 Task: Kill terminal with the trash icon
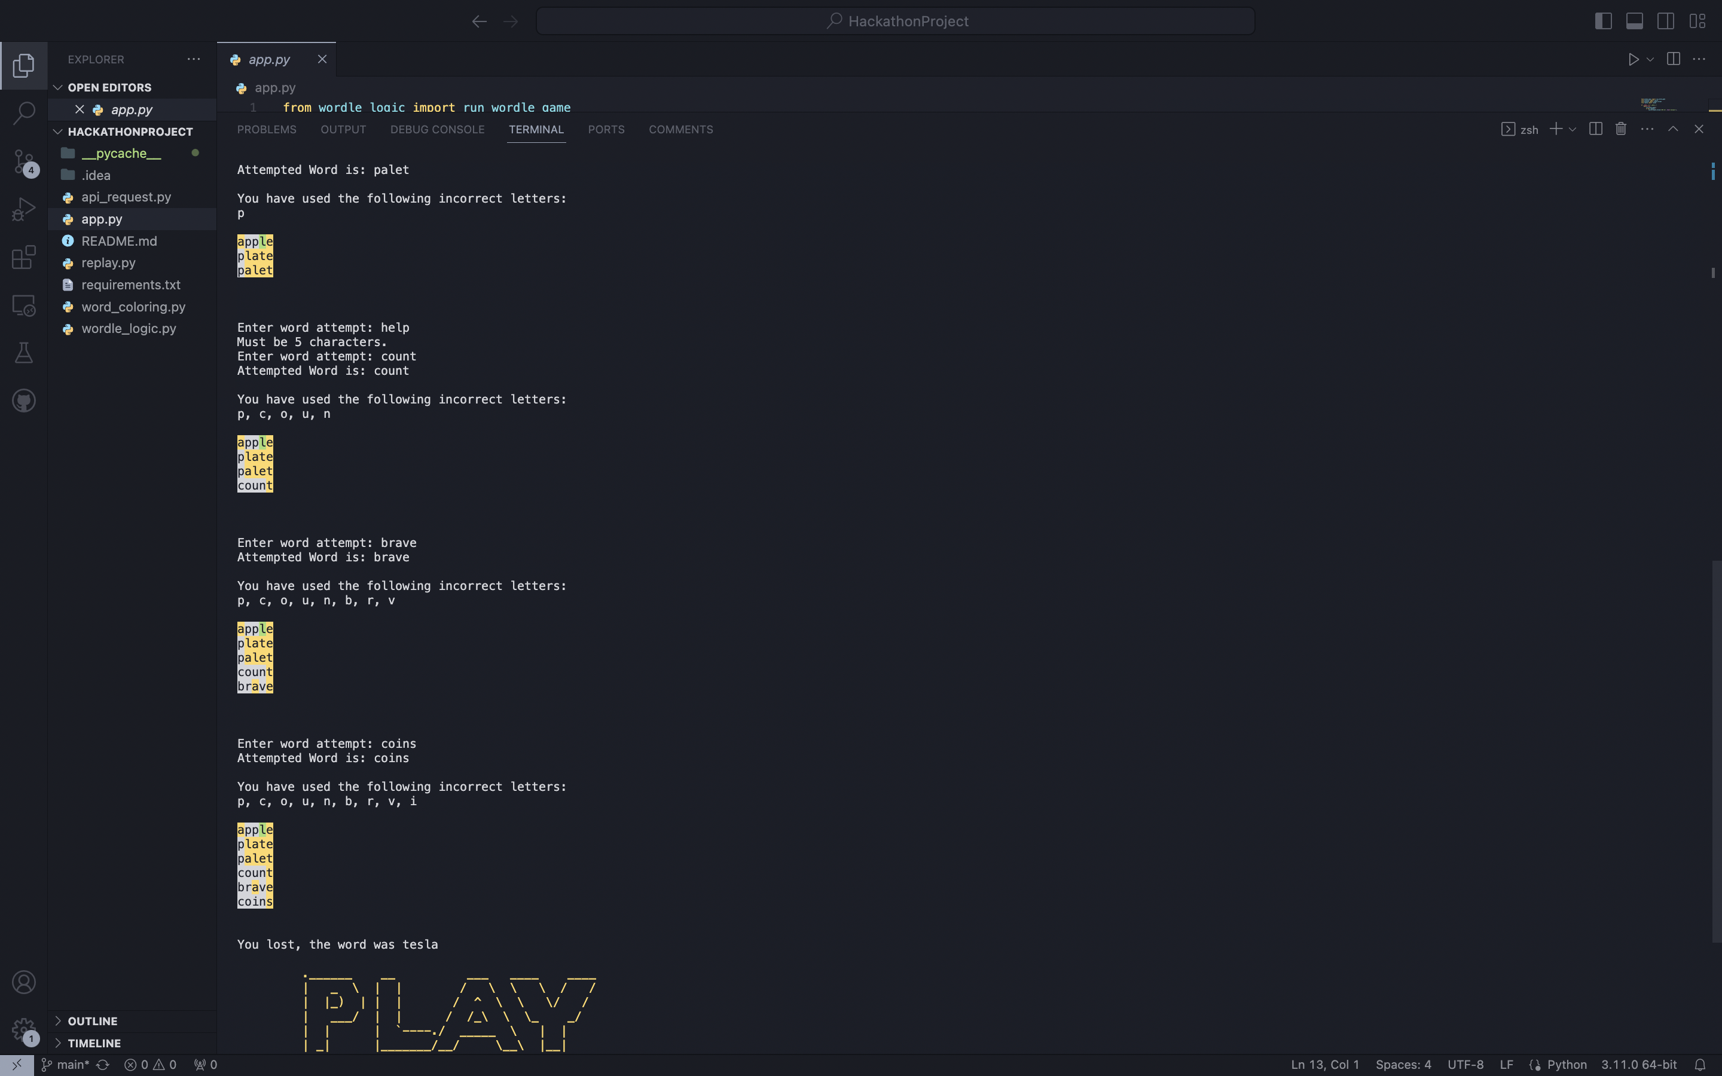(1620, 129)
